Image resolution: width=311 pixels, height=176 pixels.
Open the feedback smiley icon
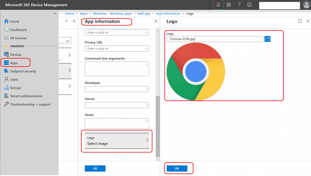click(x=249, y=5)
